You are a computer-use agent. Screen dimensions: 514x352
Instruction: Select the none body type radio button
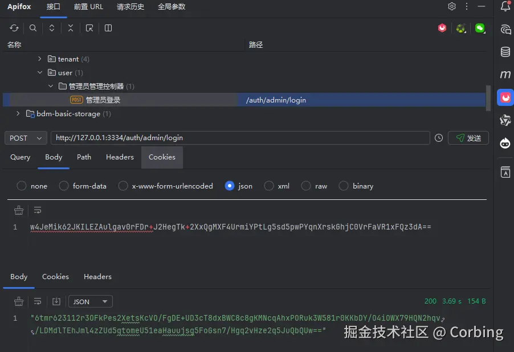[22, 186]
